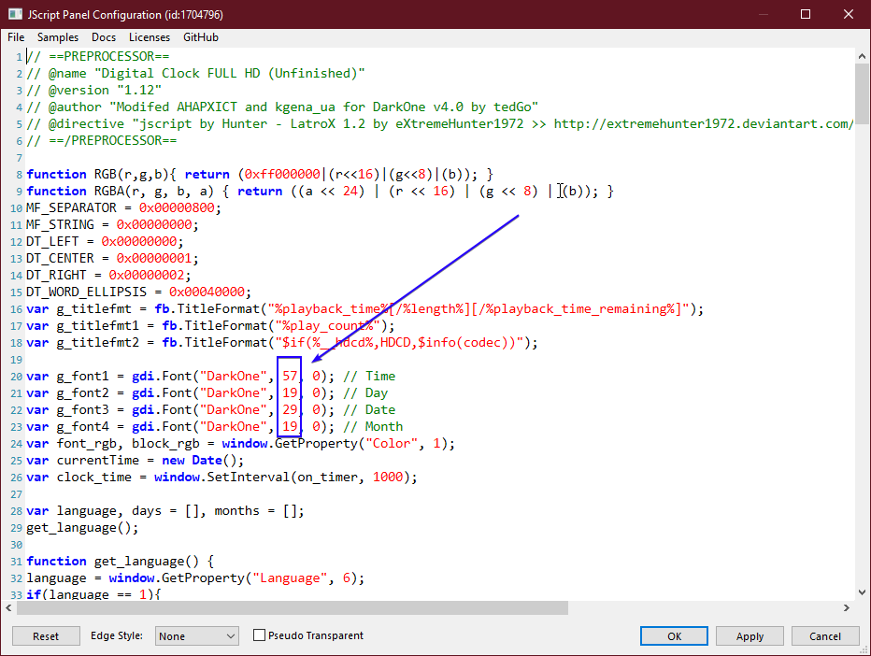Image resolution: width=871 pixels, height=656 pixels.
Task: Click the vertical scrollbar thumb
Action: [x=862, y=93]
